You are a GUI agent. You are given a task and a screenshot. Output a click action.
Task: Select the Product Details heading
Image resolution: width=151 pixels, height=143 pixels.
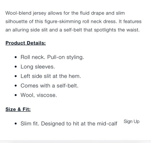pos(26,43)
